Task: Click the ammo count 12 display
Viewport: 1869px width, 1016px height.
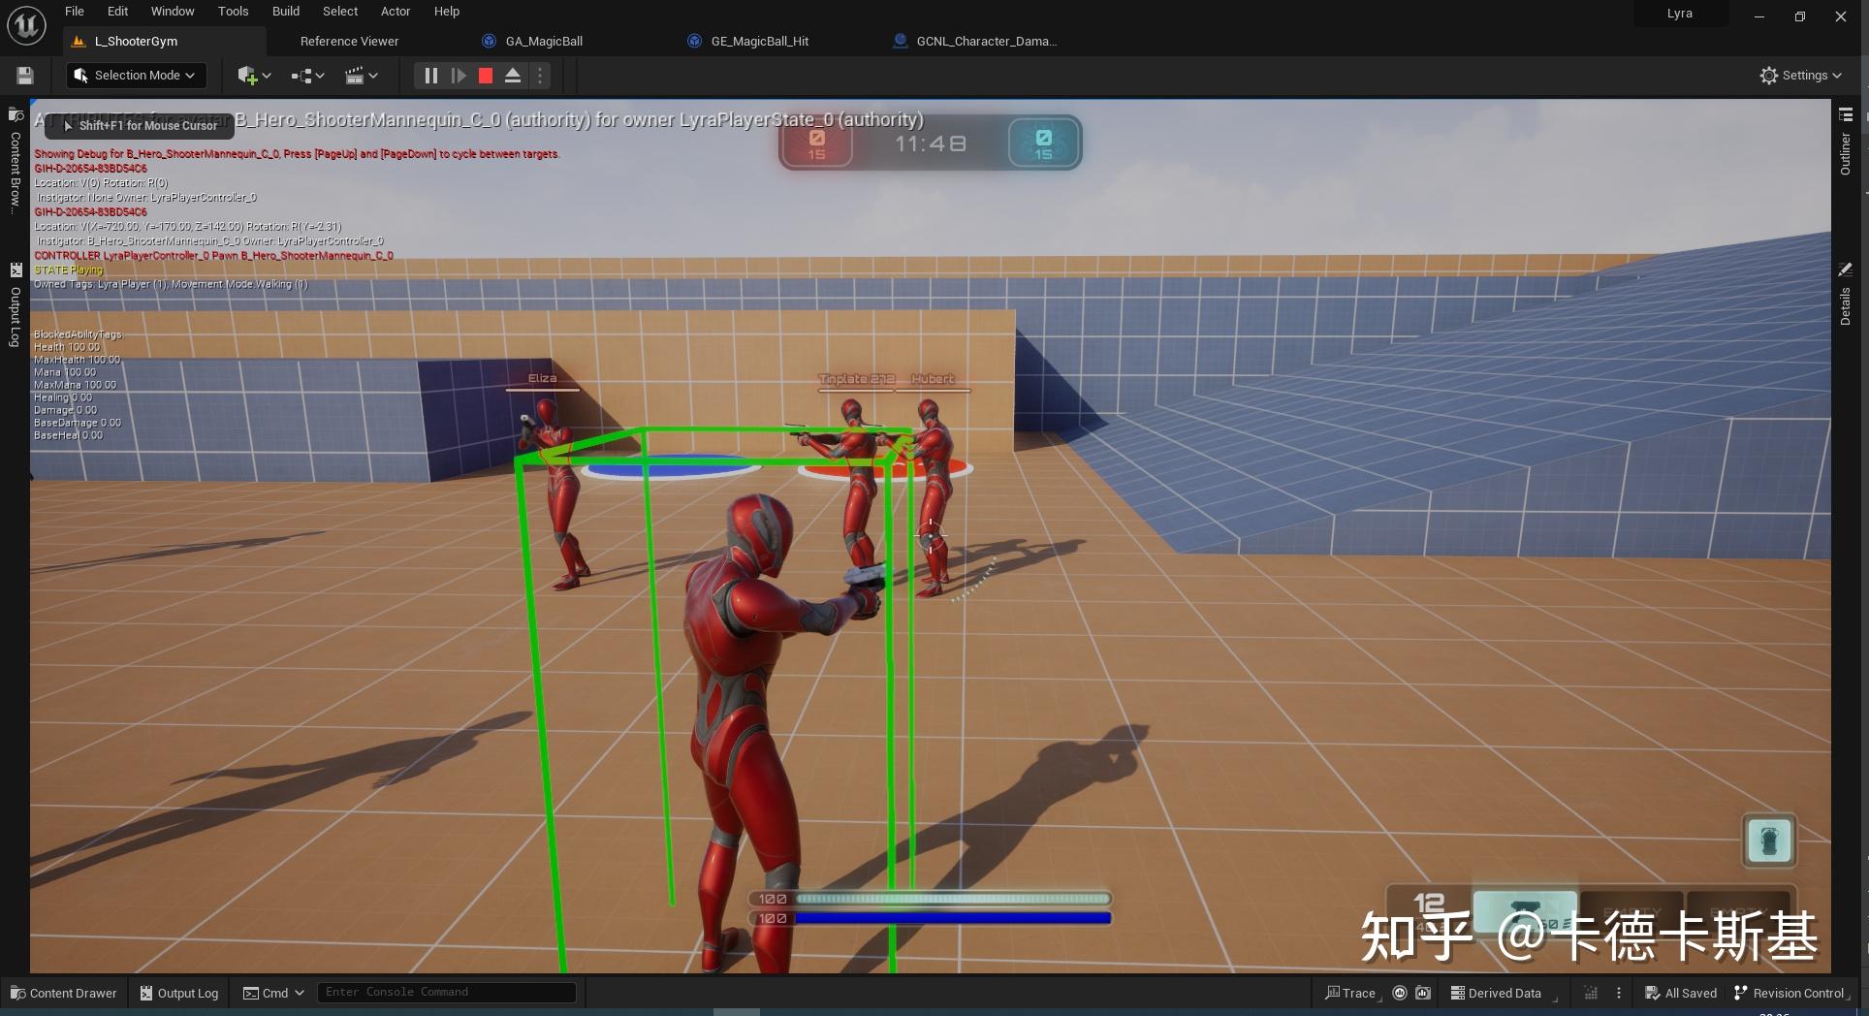Action: [1429, 904]
